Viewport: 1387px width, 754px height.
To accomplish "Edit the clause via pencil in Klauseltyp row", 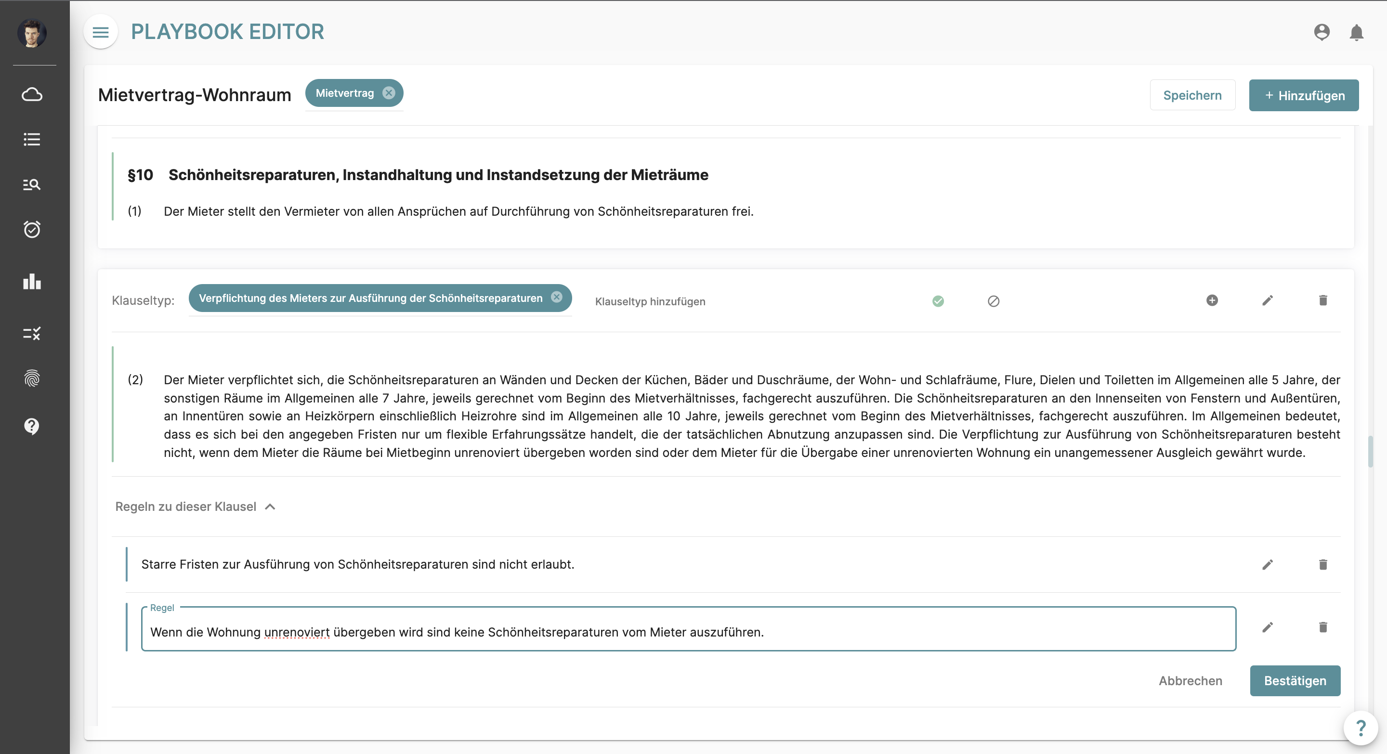I will [1268, 300].
